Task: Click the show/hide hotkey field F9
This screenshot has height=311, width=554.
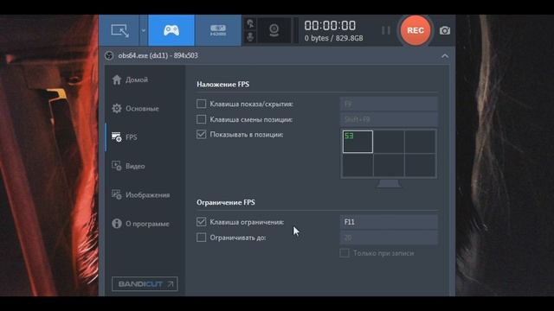Action: point(389,104)
